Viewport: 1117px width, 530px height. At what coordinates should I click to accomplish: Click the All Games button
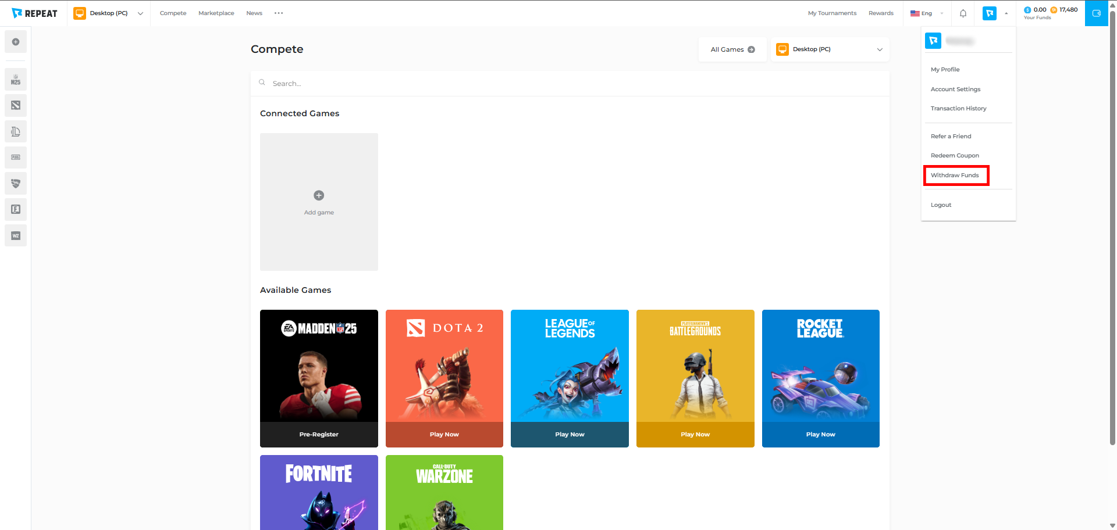point(732,49)
